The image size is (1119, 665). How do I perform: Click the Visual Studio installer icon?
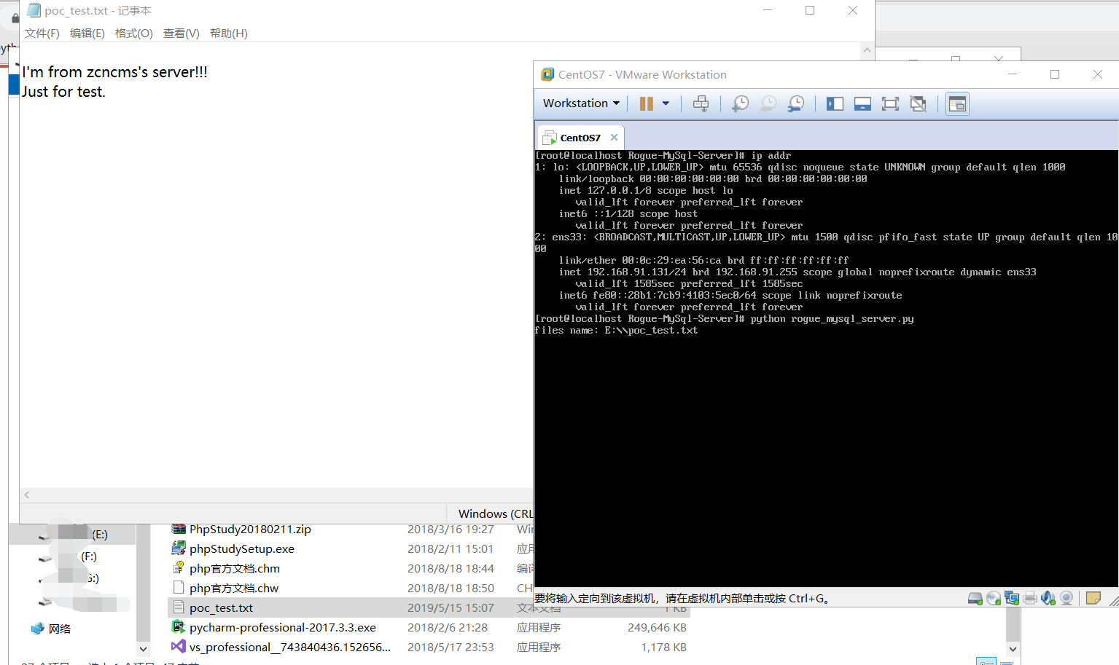[x=178, y=646]
